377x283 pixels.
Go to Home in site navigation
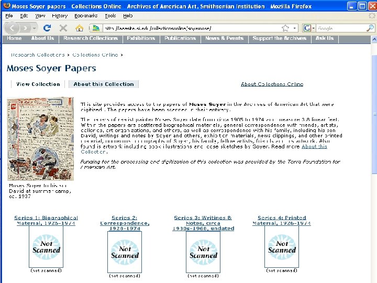pyautogui.click(x=14, y=38)
